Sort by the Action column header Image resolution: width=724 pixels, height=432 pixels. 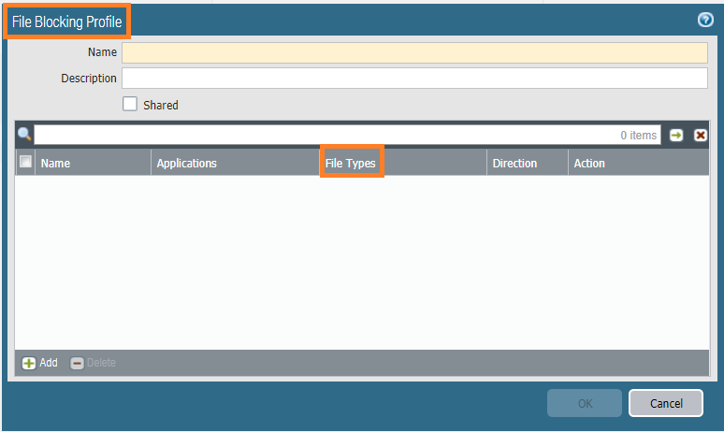click(639, 163)
